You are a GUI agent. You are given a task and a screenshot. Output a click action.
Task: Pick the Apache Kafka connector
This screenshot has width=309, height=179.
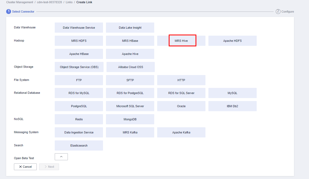[x=181, y=132]
